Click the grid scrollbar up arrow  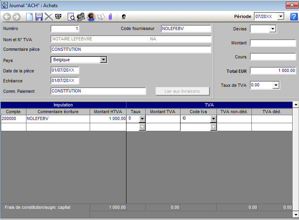click(x=296, y=105)
